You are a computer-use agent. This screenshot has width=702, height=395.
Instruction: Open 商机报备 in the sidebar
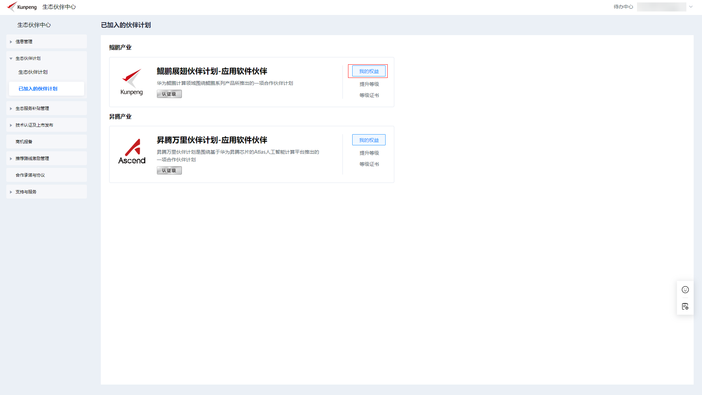(47, 142)
